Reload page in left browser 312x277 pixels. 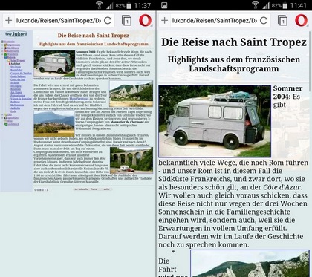[108, 20]
